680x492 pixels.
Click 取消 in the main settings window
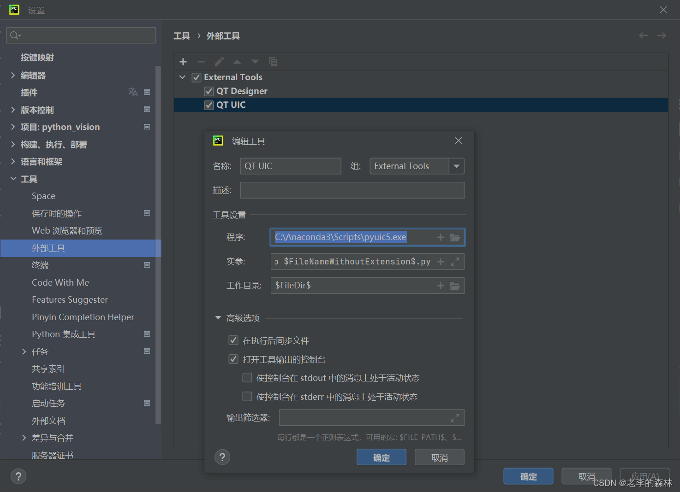pos(586,476)
